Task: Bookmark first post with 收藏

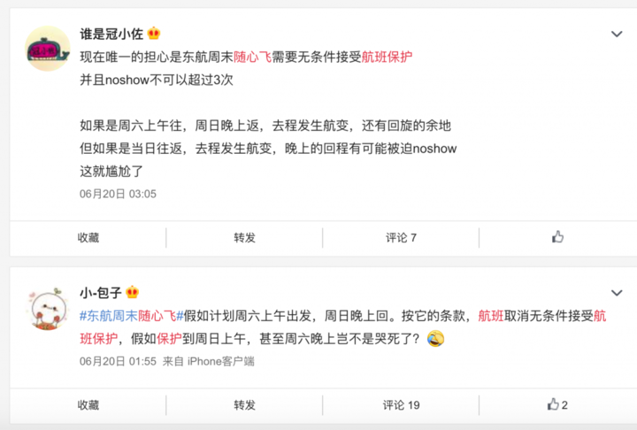Action: tap(88, 237)
